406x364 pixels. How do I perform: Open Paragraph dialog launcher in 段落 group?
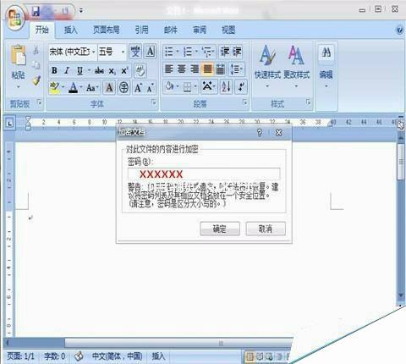coord(244,102)
